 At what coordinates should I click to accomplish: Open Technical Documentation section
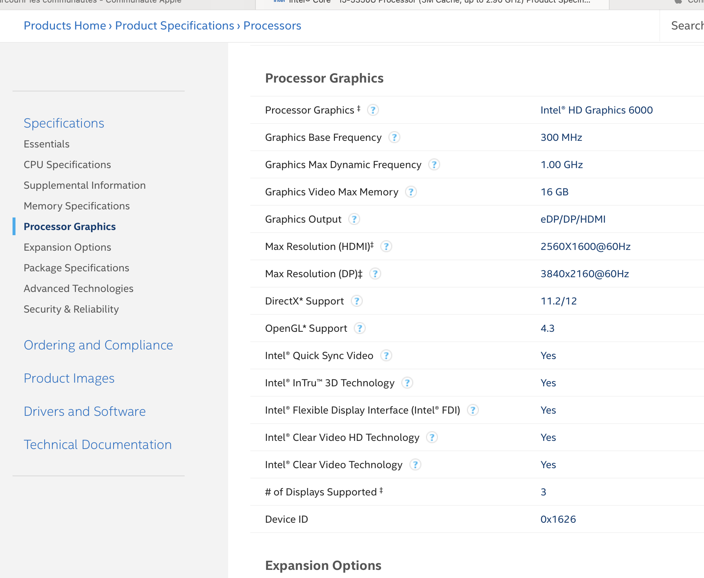(x=98, y=445)
